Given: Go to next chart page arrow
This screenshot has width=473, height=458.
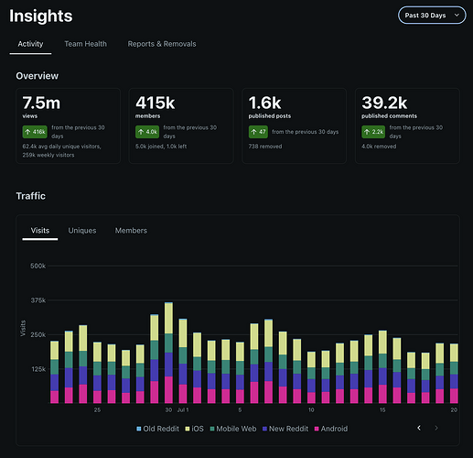Looking at the screenshot, I should click(436, 428).
